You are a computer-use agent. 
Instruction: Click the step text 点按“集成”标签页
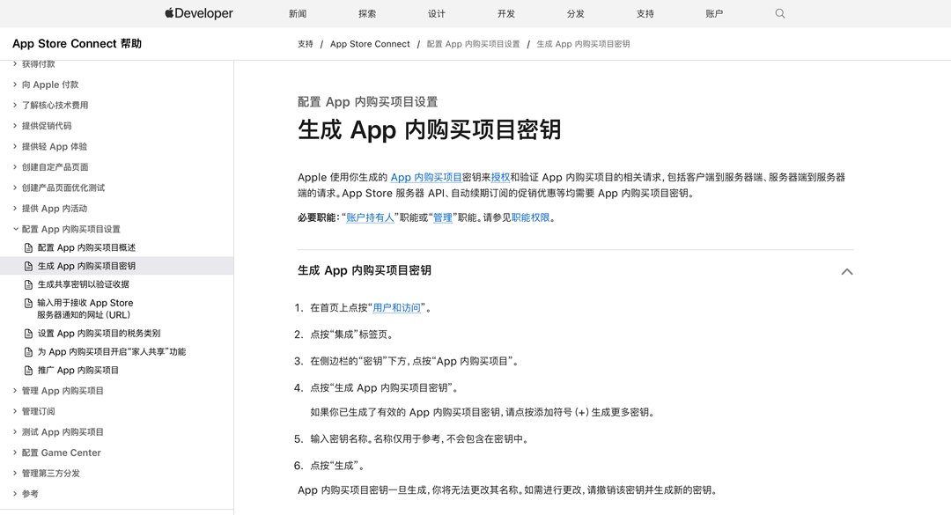point(351,335)
